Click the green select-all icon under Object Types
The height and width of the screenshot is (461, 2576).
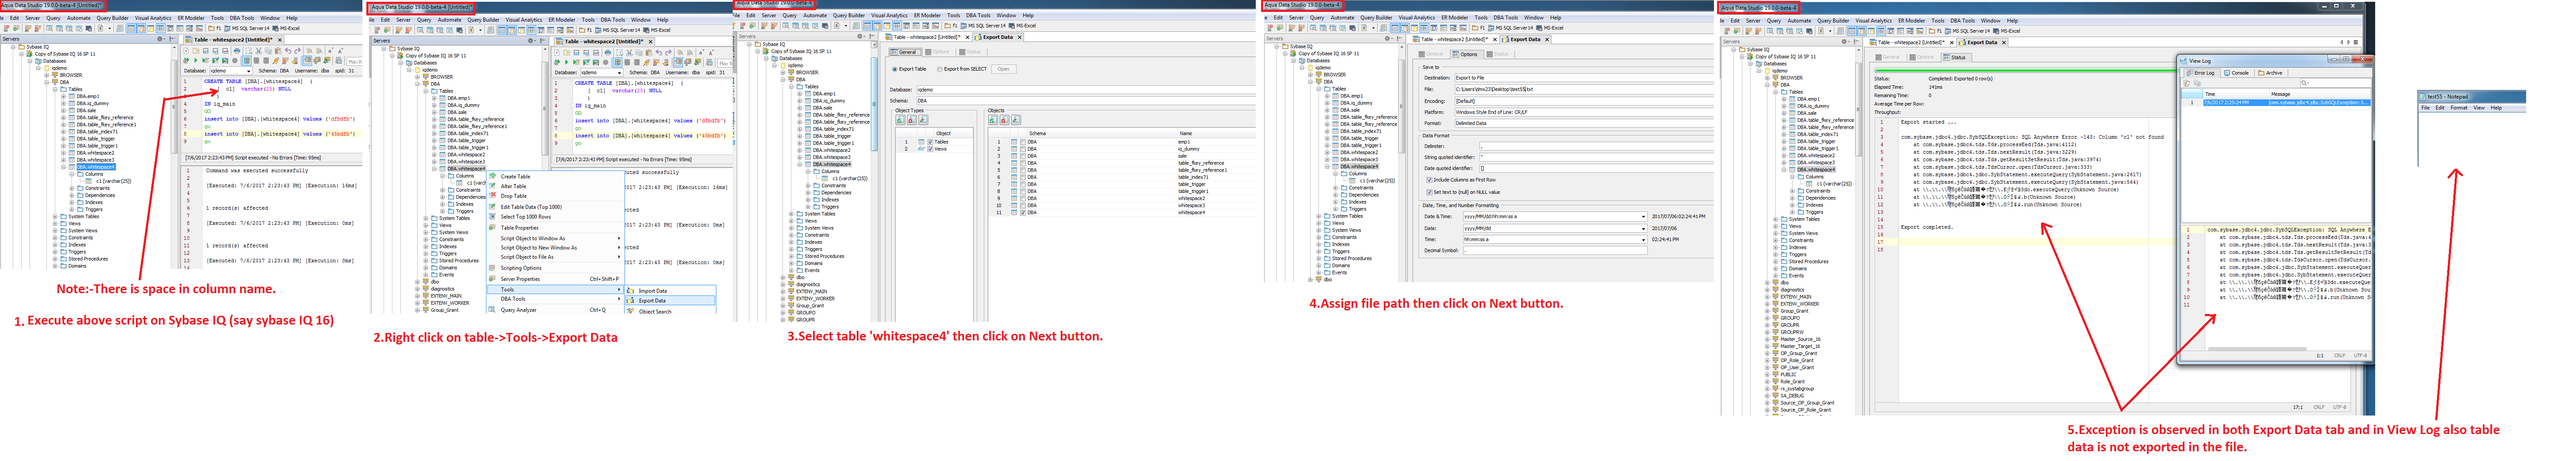(900, 120)
